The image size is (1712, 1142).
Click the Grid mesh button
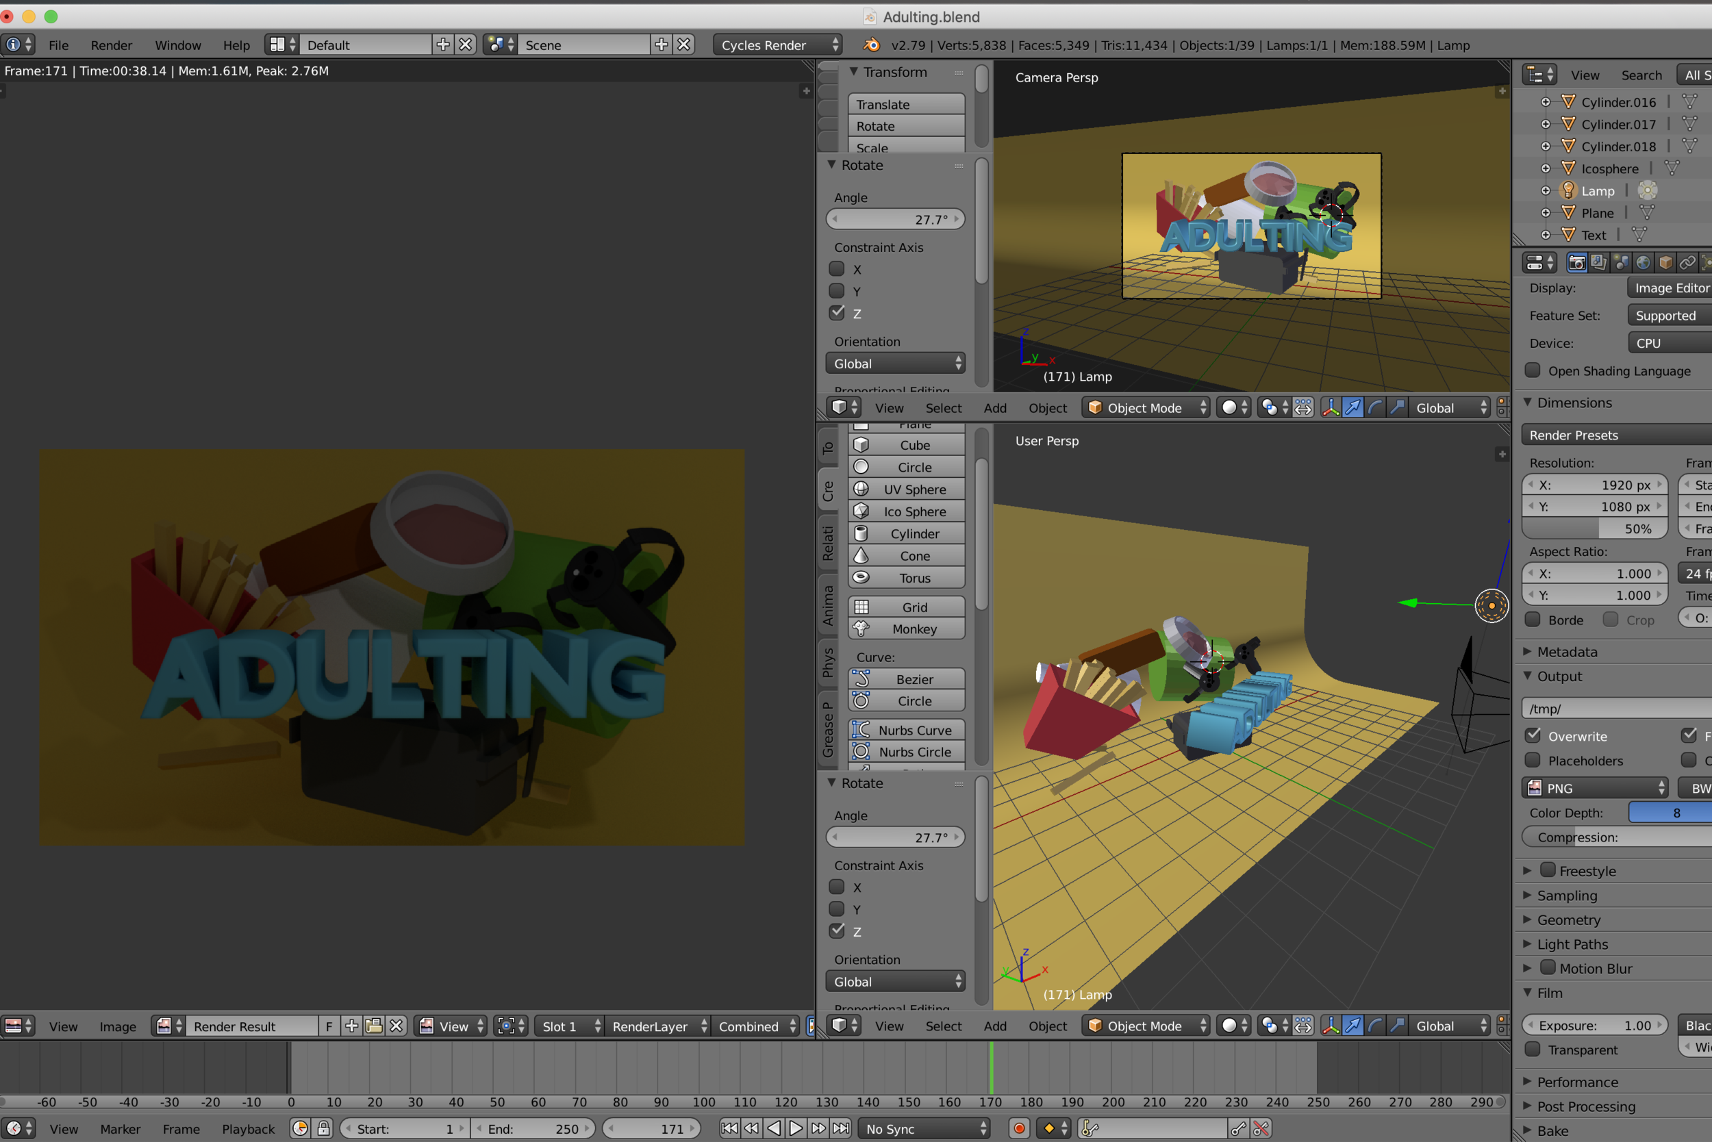(x=906, y=607)
